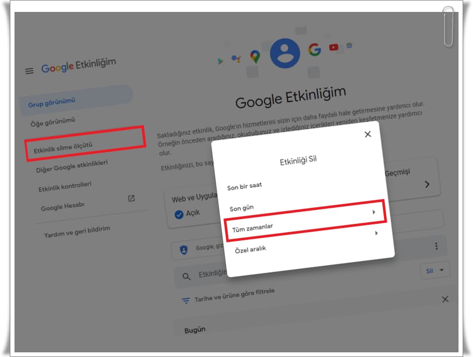Choose Son bir saat option
The image size is (473, 357).
pos(244,186)
